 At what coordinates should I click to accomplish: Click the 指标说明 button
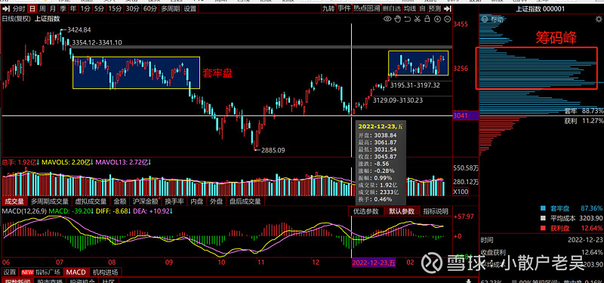point(436,211)
